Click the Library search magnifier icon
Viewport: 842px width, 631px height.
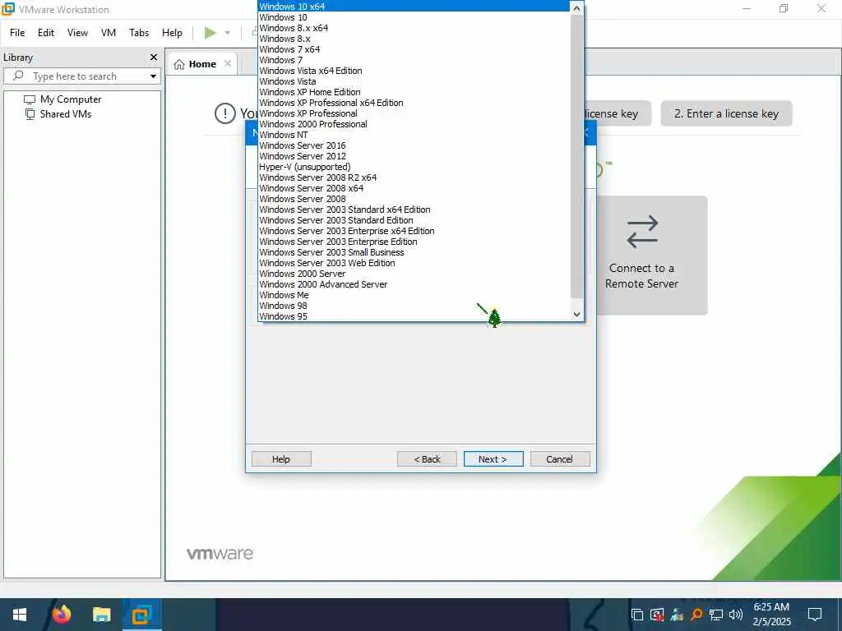coord(18,76)
